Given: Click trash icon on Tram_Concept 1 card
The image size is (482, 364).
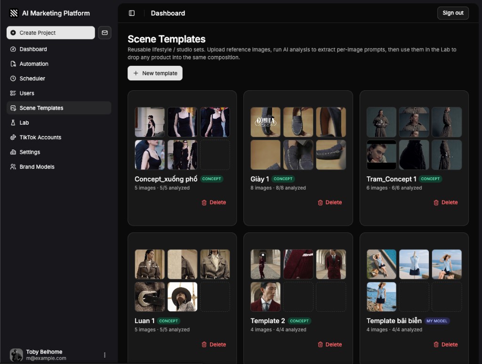Looking at the screenshot, I should click(x=436, y=202).
